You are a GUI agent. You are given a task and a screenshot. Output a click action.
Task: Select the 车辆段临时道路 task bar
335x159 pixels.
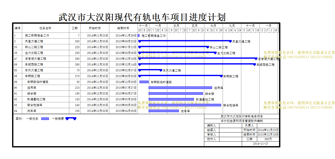(x=144, y=82)
